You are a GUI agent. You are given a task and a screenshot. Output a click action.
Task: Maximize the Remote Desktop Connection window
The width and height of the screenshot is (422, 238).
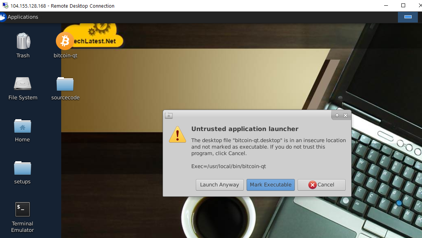click(403, 6)
